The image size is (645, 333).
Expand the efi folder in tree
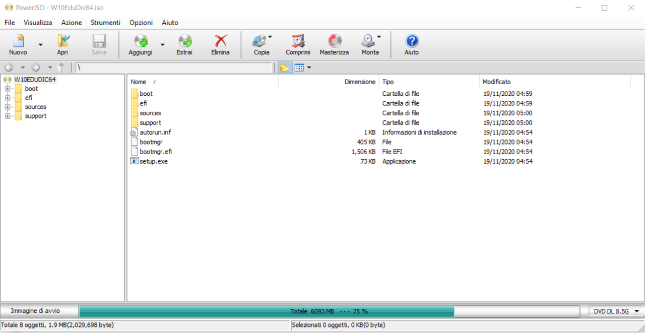pyautogui.click(x=8, y=98)
